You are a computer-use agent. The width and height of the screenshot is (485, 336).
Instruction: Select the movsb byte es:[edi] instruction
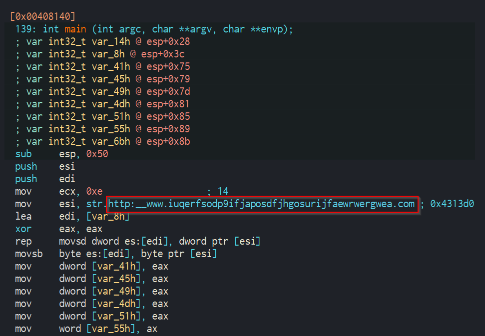(116, 254)
